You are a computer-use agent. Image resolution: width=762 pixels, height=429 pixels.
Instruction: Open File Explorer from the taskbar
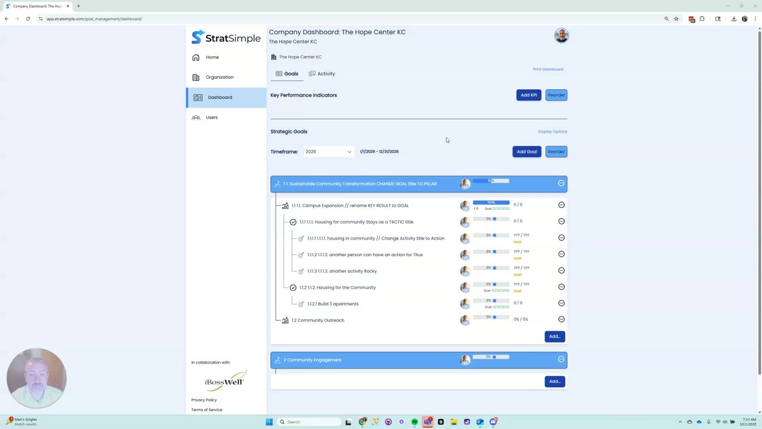point(454,422)
